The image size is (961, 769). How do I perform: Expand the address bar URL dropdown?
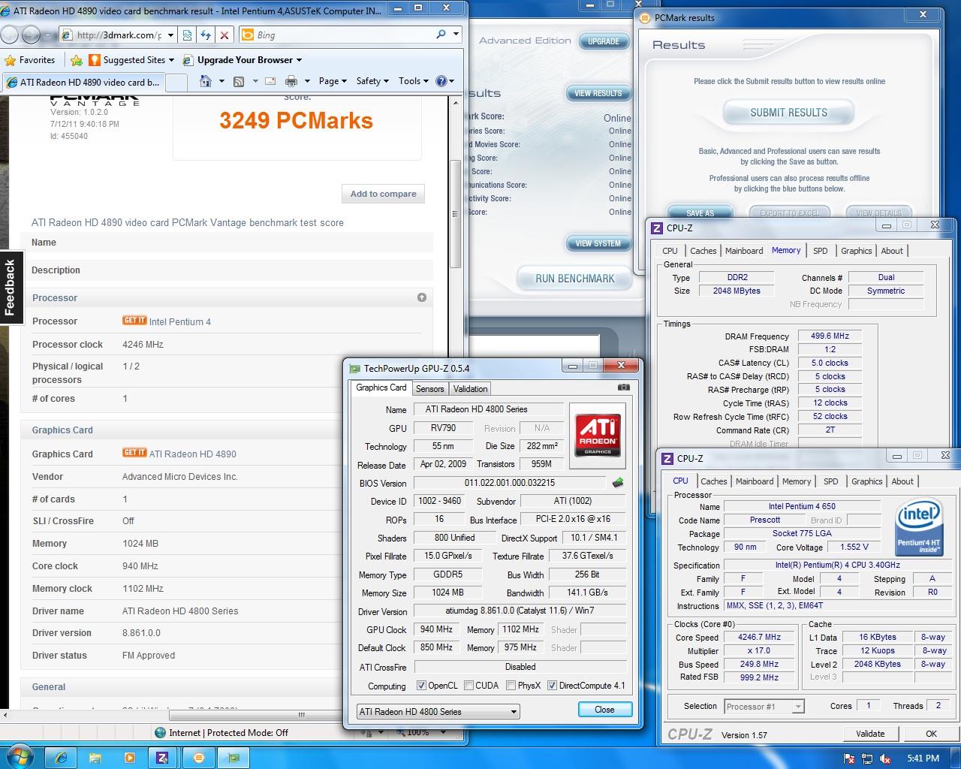pyautogui.click(x=171, y=35)
